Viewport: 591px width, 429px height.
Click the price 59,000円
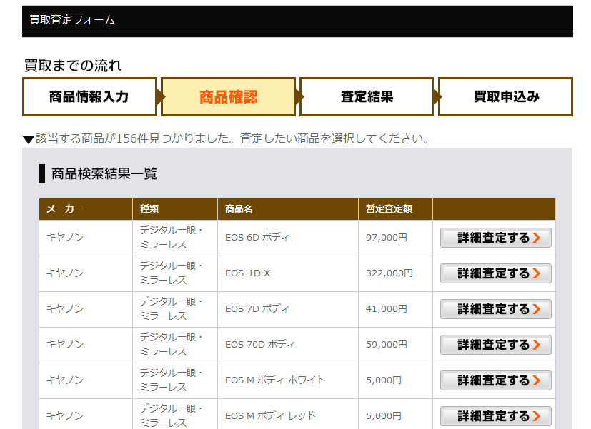(387, 344)
